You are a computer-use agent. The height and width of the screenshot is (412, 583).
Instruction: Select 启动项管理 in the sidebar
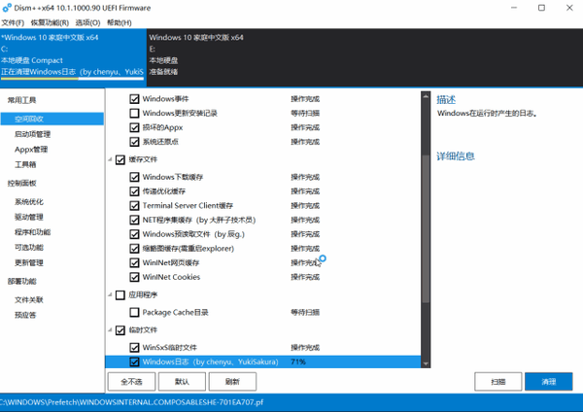32,134
